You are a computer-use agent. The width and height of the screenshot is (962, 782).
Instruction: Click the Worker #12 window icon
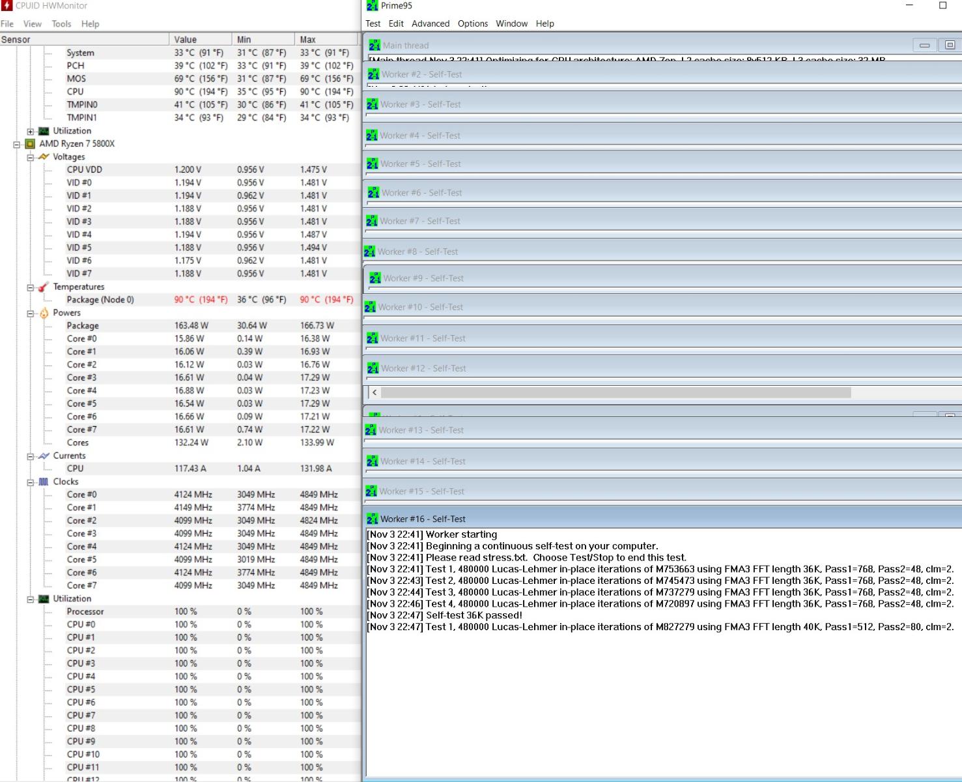click(373, 368)
